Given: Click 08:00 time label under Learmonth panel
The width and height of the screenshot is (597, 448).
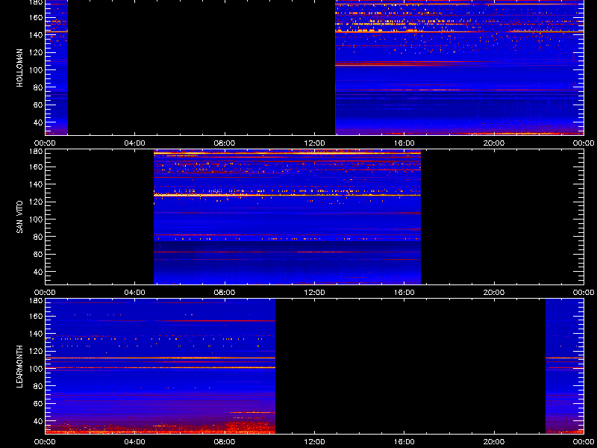Looking at the screenshot, I should [x=225, y=442].
